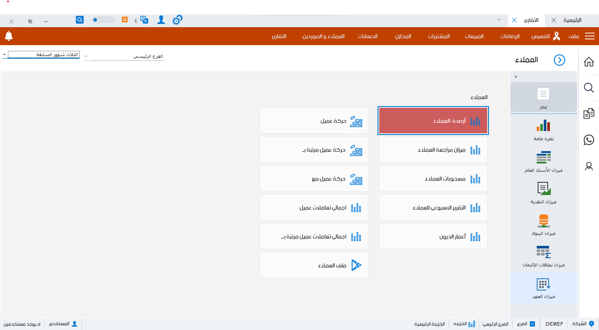Open the orange list icon
Screen dimensions: 599x330
[125, 20]
